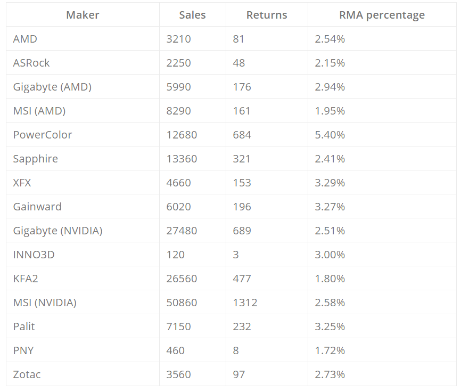Click the PNY maker cell
Image resolution: width=461 pixels, height=392 pixels.
click(x=23, y=350)
